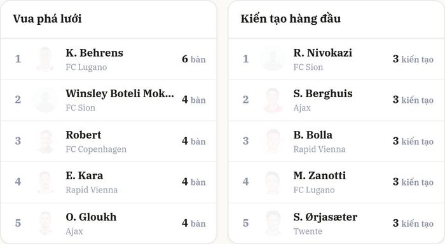Select the Vua phá lưới heading
This screenshot has height=244, width=445.
point(47,18)
